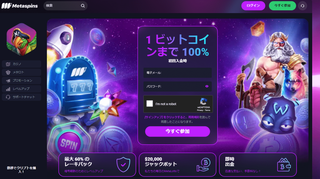Click the パスワード input field
Viewport: 320px width, 179px height.
[x=177, y=86]
